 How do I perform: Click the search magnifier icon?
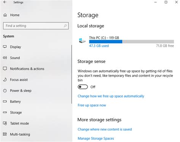[65, 26]
